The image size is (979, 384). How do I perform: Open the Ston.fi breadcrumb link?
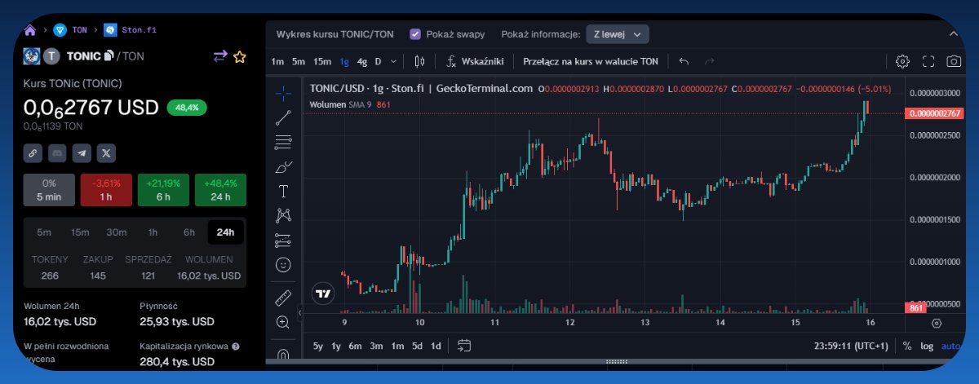tap(131, 30)
